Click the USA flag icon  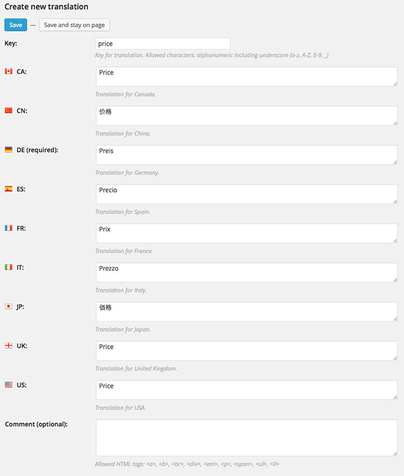coord(8,385)
